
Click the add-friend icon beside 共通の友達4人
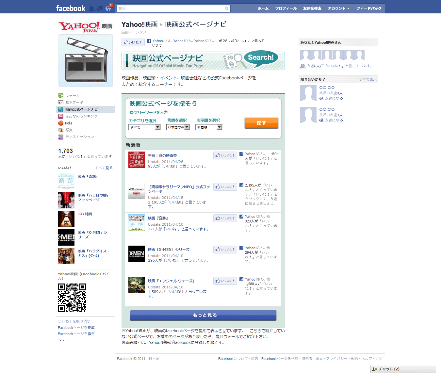[321, 98]
